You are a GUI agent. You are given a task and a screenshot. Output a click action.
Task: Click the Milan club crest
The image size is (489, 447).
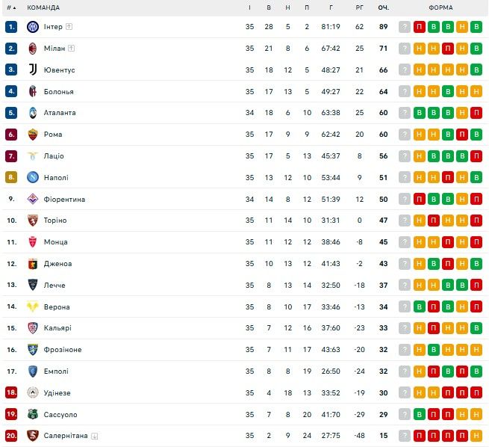tap(33, 49)
